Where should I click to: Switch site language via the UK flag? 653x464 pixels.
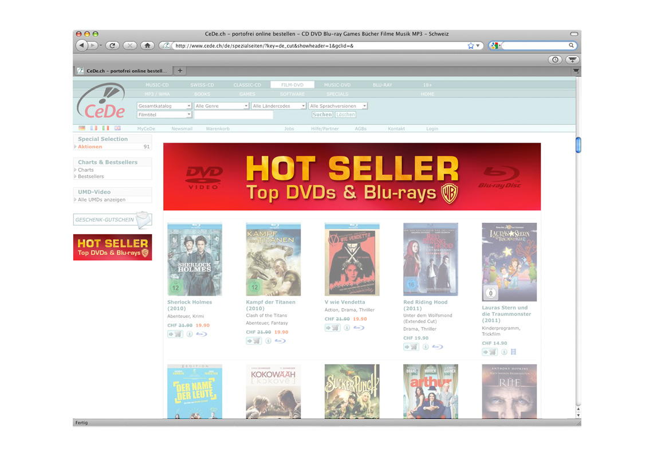117,128
